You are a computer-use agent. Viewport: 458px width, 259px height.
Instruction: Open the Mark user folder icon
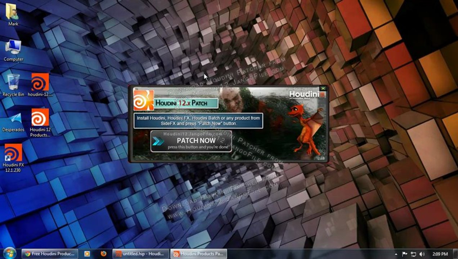click(x=13, y=14)
